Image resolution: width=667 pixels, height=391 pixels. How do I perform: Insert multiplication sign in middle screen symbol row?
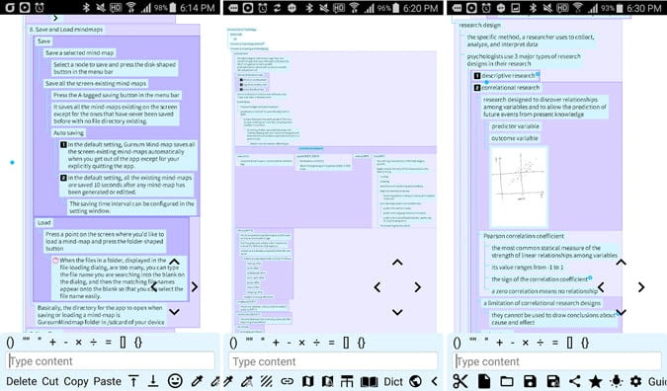pyautogui.click(x=301, y=343)
